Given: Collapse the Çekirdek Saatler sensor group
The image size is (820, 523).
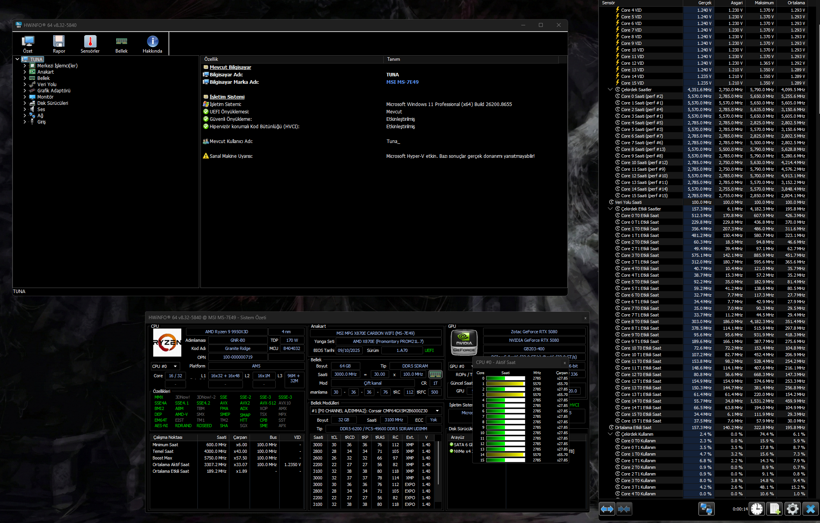Looking at the screenshot, I should click(x=610, y=90).
